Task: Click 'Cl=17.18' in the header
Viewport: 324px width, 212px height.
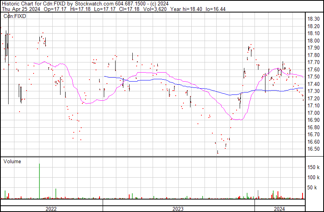Action: (x=129, y=9)
